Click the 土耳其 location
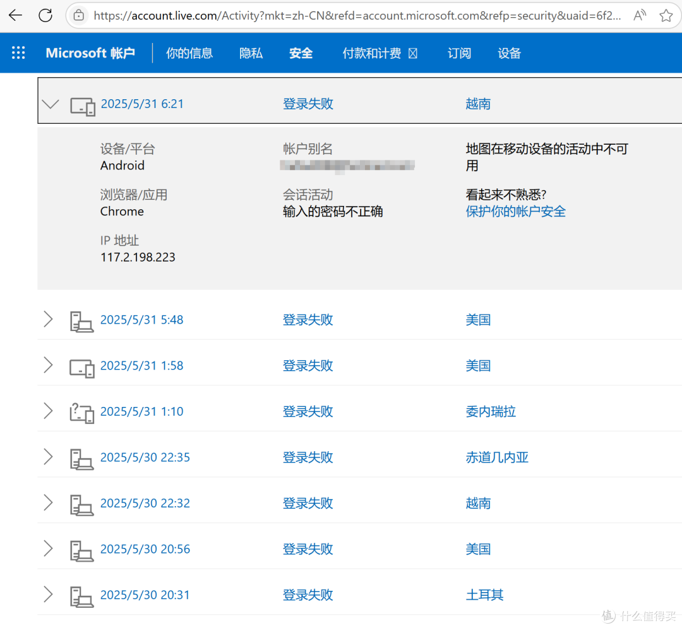The image size is (682, 630). tap(484, 595)
